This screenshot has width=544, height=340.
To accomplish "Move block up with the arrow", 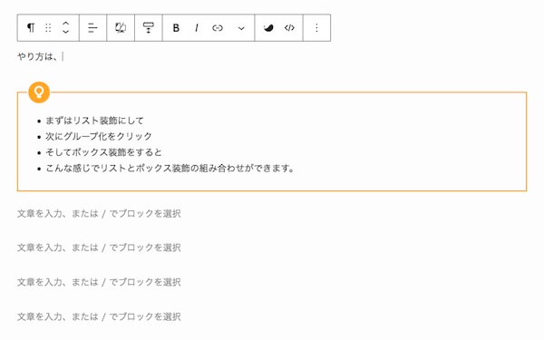I will coord(65,24).
